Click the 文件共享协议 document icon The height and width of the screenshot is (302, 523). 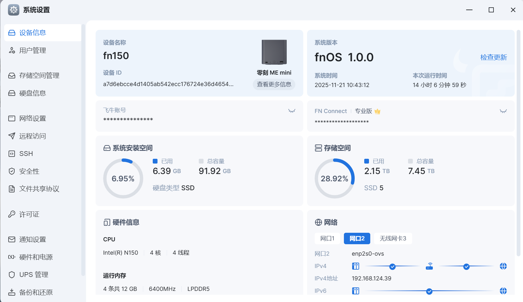[x=12, y=189]
